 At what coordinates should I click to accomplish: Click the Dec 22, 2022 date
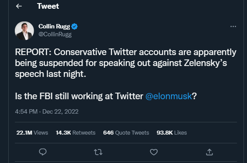[x=60, y=111]
